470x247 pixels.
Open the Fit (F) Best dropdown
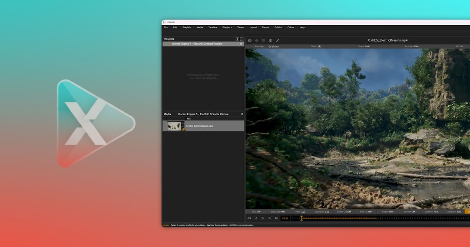click(388, 212)
